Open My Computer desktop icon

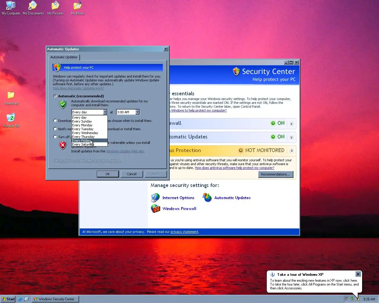11,8
